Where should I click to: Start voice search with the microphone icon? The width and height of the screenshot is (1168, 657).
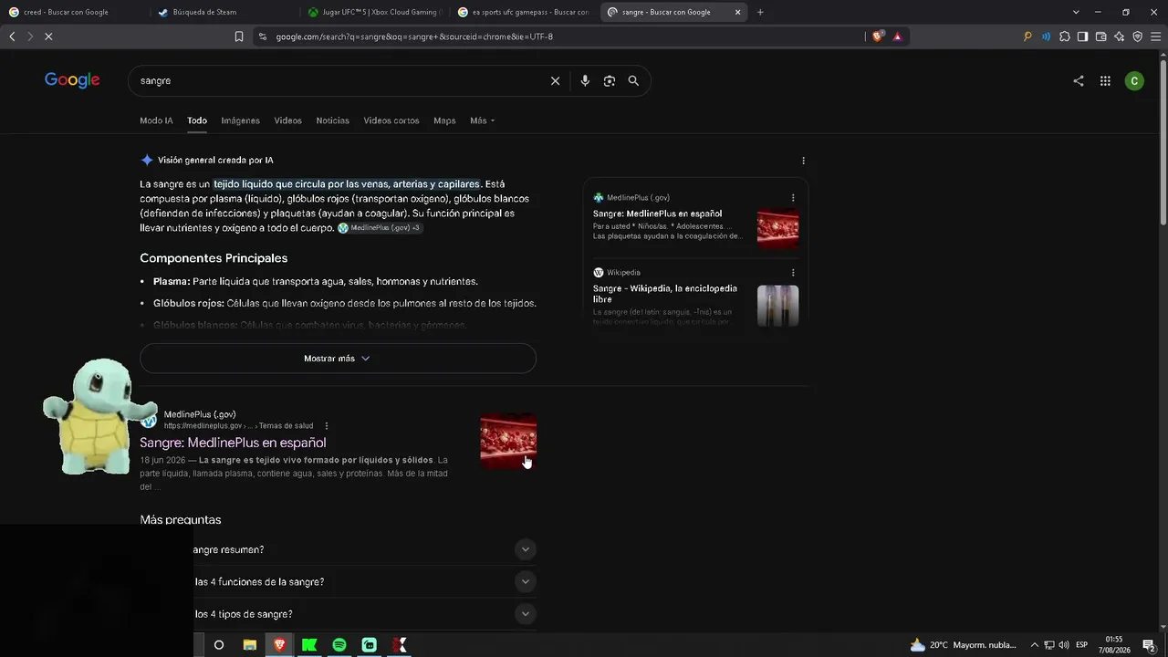585,81
